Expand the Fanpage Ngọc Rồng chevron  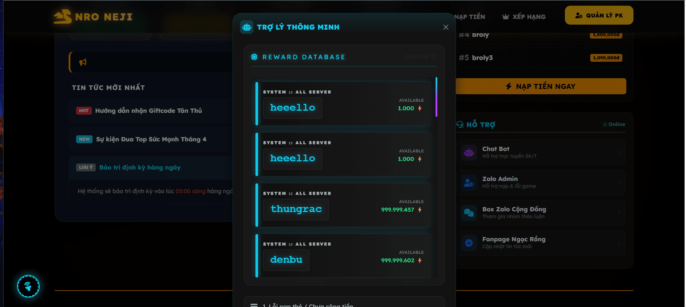click(619, 243)
